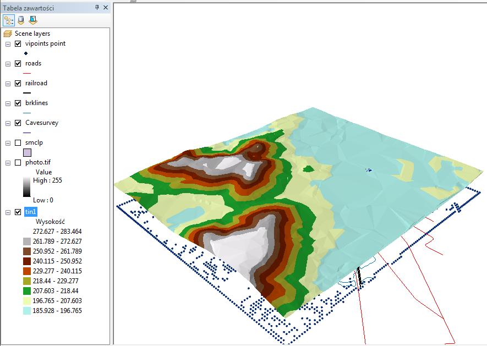The height and width of the screenshot is (346, 487).
Task: Click the roads red line symbol
Action: pyautogui.click(x=27, y=73)
